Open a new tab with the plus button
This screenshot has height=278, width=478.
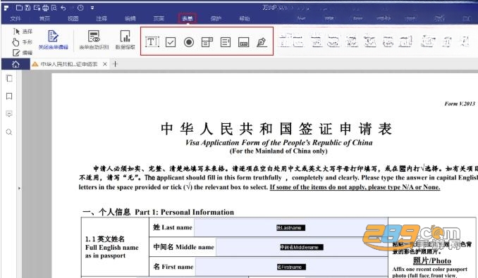point(115,64)
